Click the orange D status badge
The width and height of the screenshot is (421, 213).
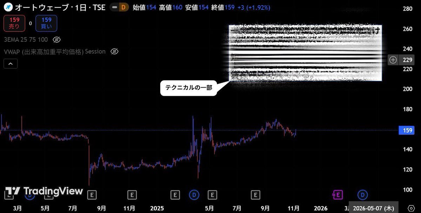pyautogui.click(x=123, y=7)
